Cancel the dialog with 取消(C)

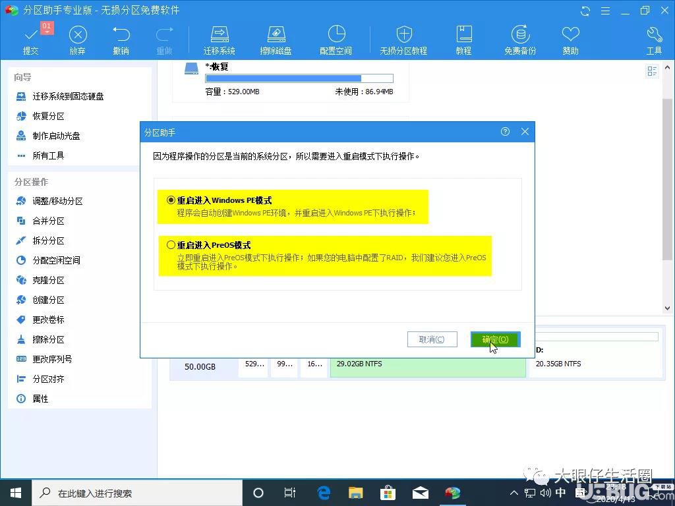point(432,339)
